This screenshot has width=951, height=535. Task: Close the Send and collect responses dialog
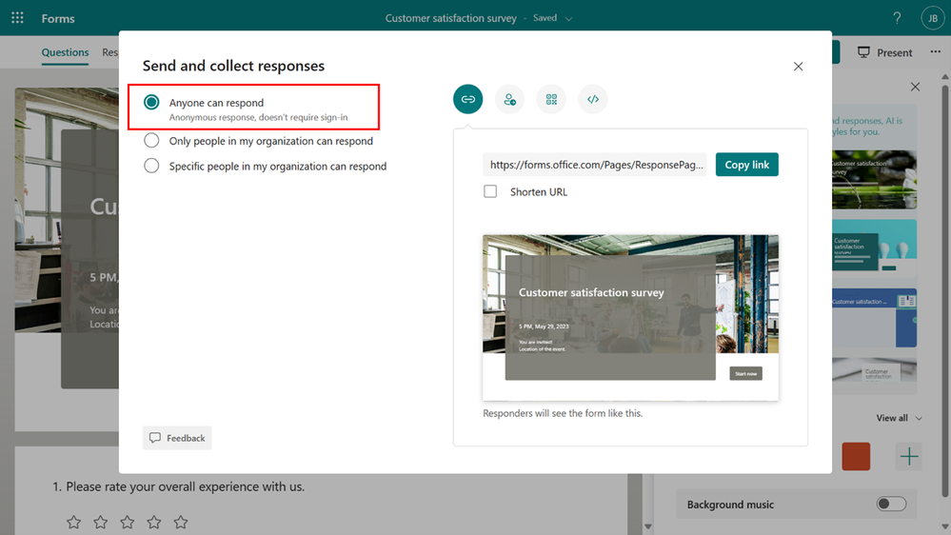(x=798, y=67)
